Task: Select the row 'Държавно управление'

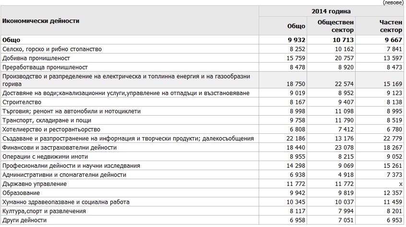Action: [202, 184]
